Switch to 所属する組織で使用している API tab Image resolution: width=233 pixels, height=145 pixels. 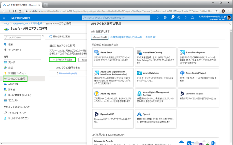(126, 37)
